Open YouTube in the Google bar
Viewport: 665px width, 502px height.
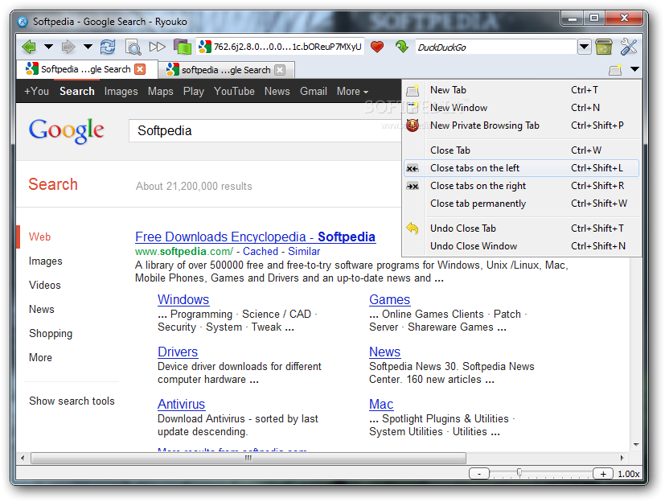click(x=234, y=91)
